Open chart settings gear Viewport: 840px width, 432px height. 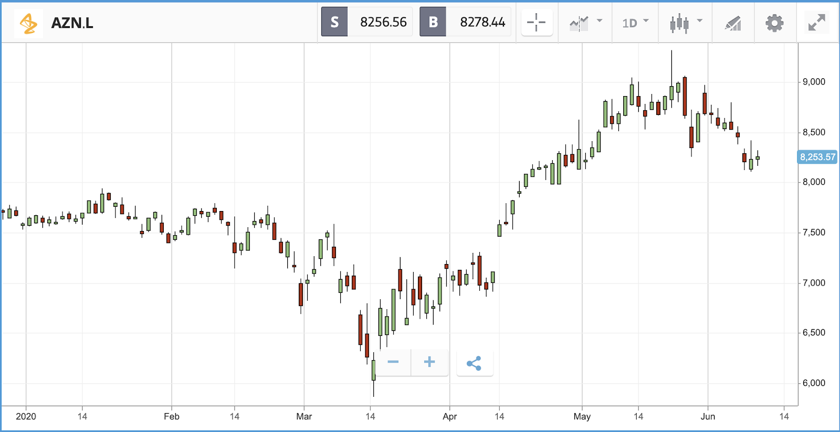(774, 23)
